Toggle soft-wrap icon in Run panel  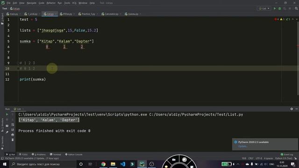point(13,125)
